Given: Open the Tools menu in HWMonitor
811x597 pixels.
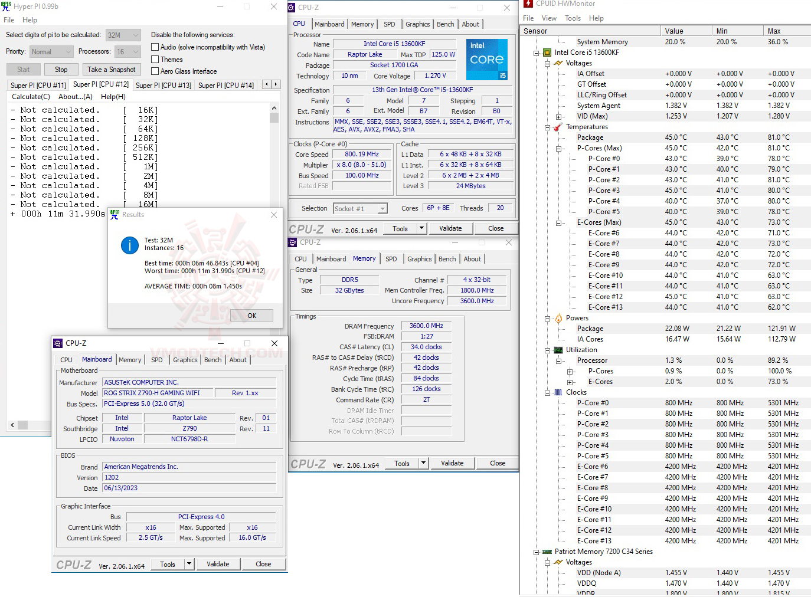Looking at the screenshot, I should pyautogui.click(x=573, y=18).
